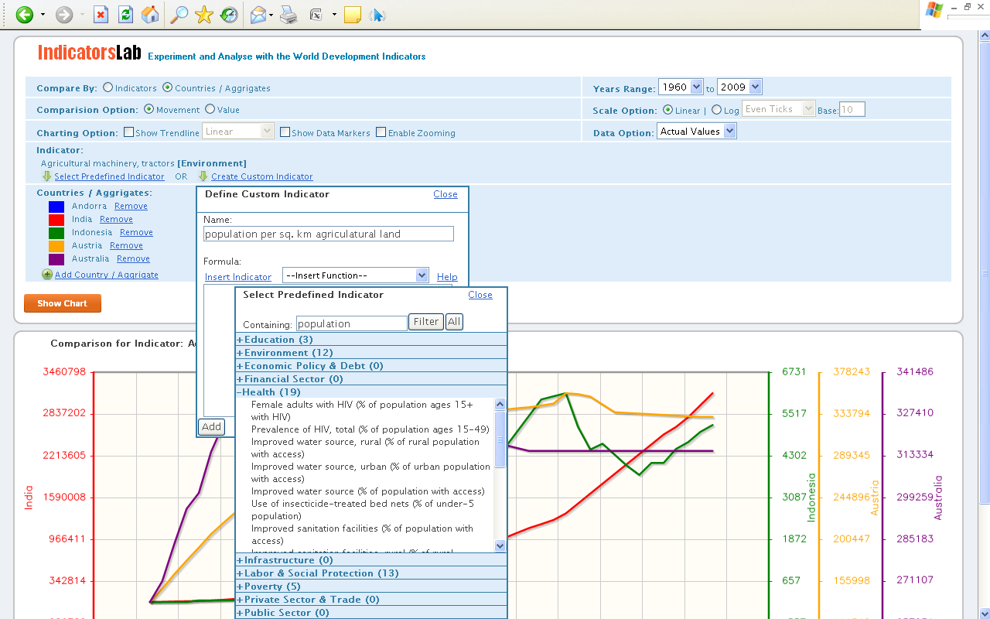Screen dimensions: 990x619
Task: Click the Excel export toolbar icon
Action: 316,14
